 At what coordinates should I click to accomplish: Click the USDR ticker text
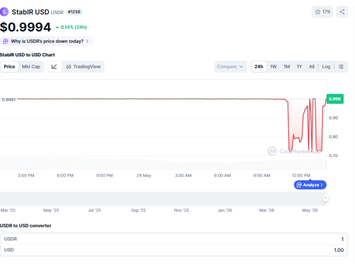(x=57, y=12)
